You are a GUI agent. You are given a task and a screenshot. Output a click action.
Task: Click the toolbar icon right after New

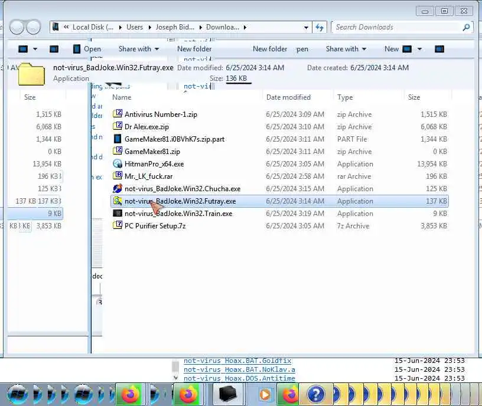coord(407,49)
